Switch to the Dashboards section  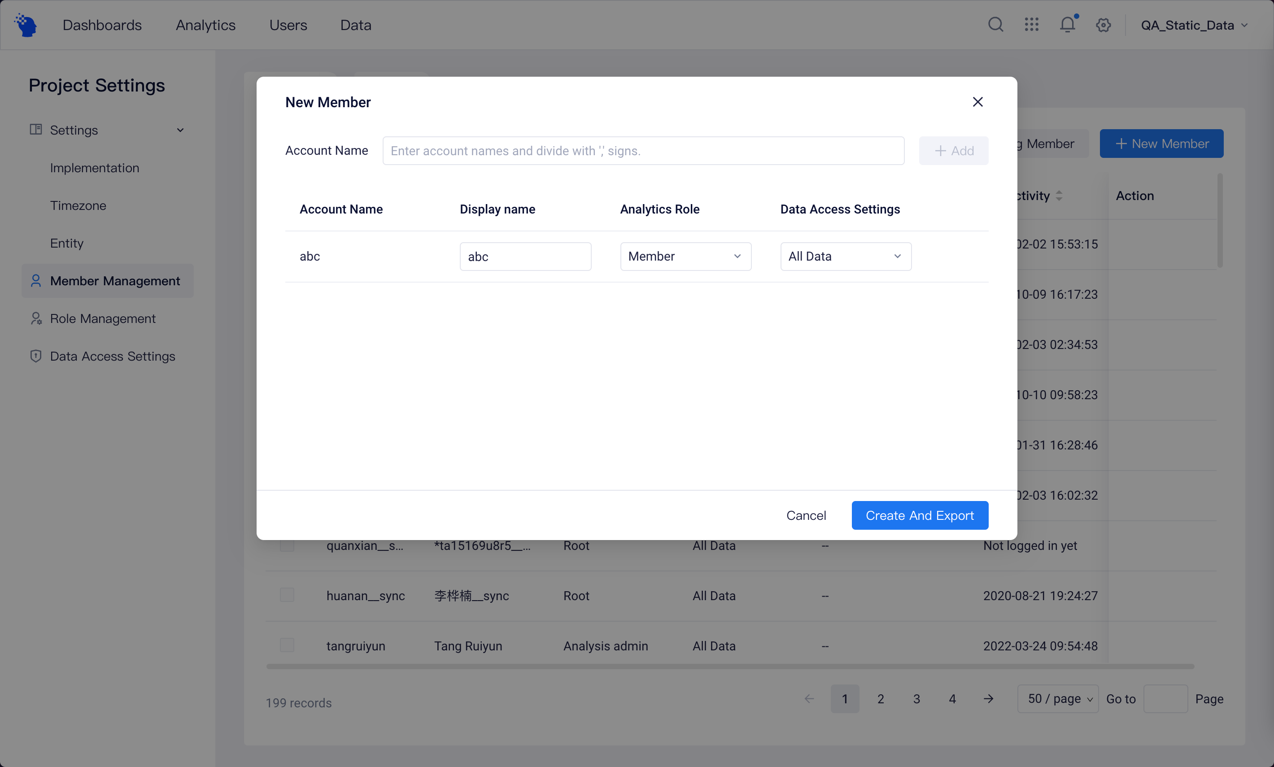(x=102, y=24)
